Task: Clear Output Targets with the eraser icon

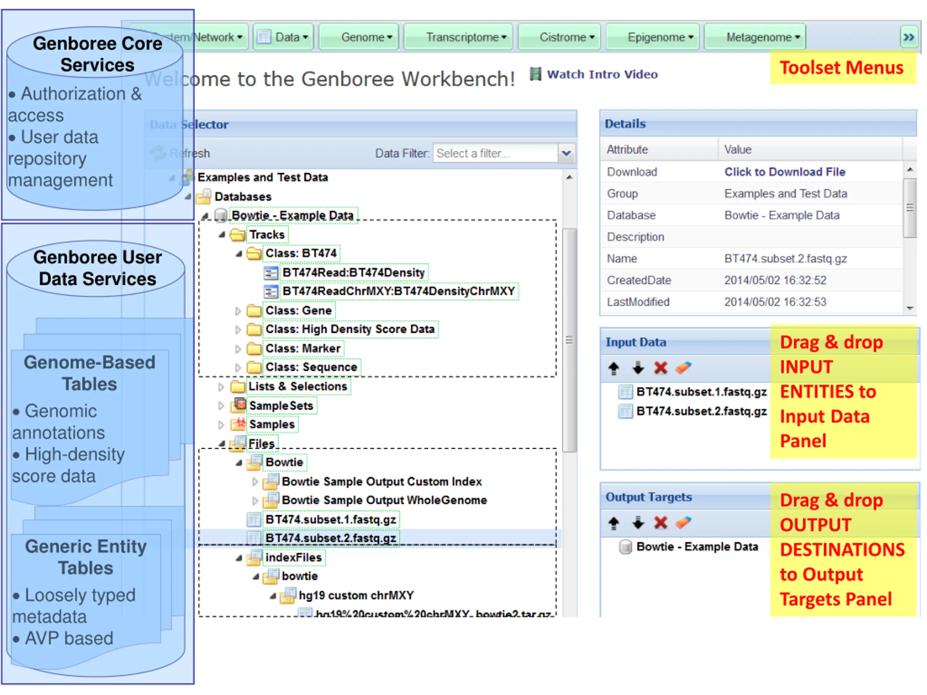Action: click(684, 523)
